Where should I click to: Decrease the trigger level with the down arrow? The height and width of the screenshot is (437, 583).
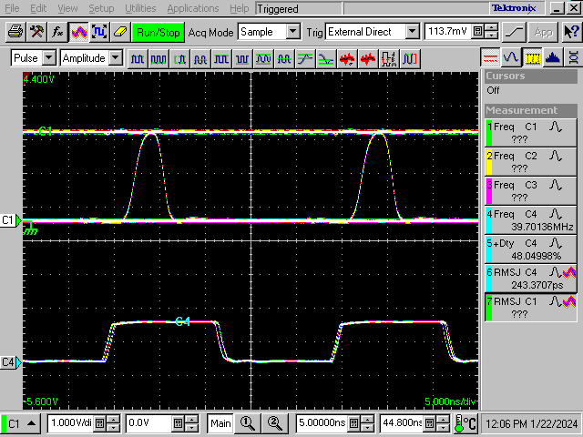click(x=492, y=36)
